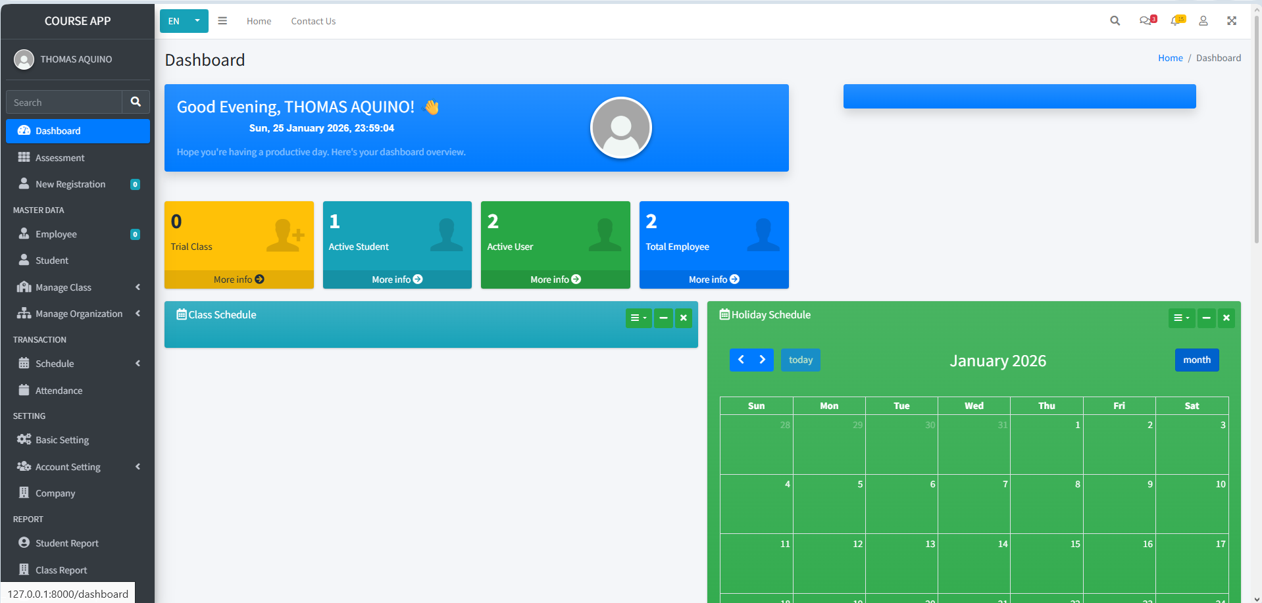Click the user profile icon in navbar
This screenshot has height=603, width=1262.
pos(1203,21)
